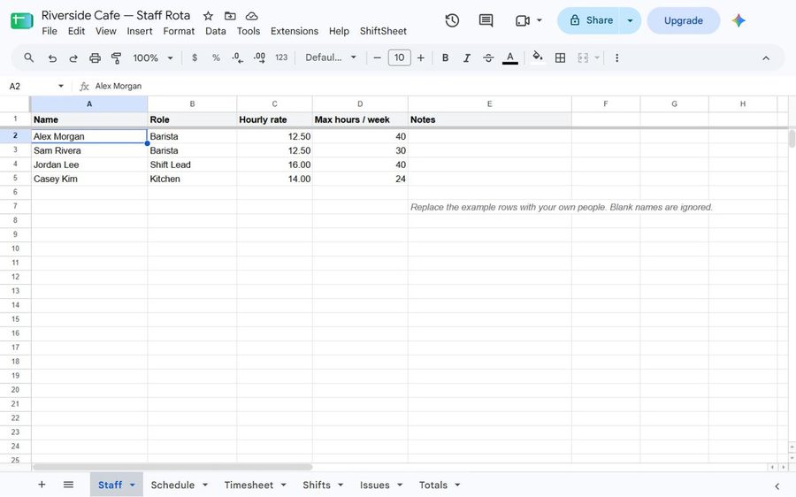Switch to the Timesheet sheet tab

(249, 485)
